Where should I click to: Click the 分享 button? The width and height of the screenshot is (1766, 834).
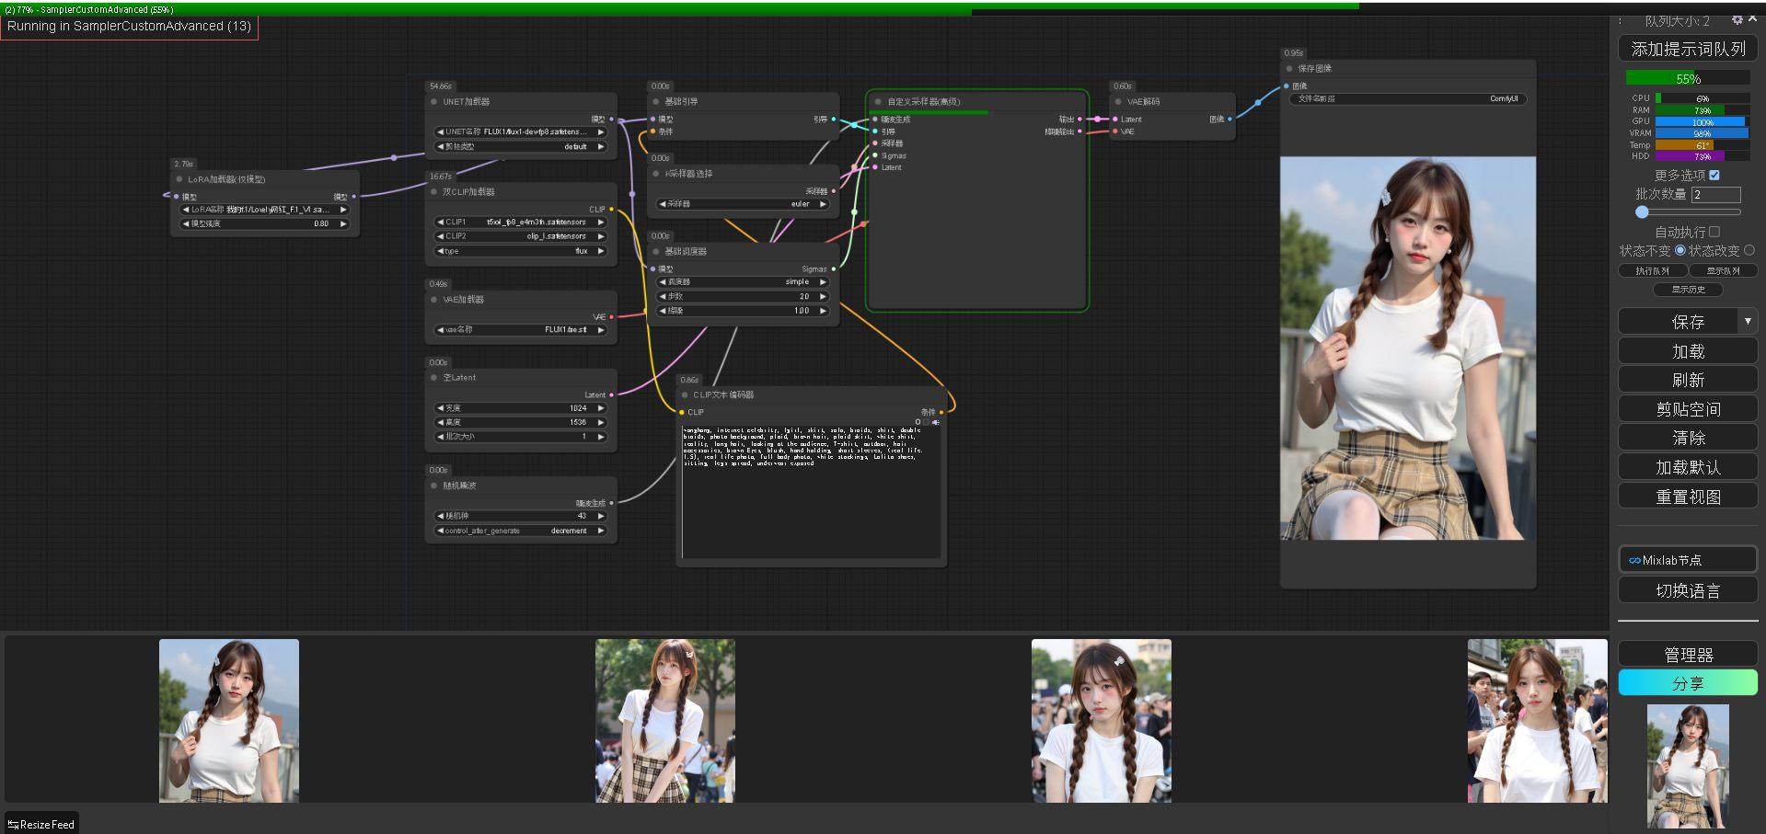[x=1688, y=683]
